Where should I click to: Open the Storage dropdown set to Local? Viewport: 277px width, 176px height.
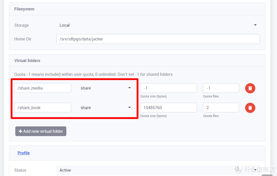pyautogui.click(x=158, y=25)
